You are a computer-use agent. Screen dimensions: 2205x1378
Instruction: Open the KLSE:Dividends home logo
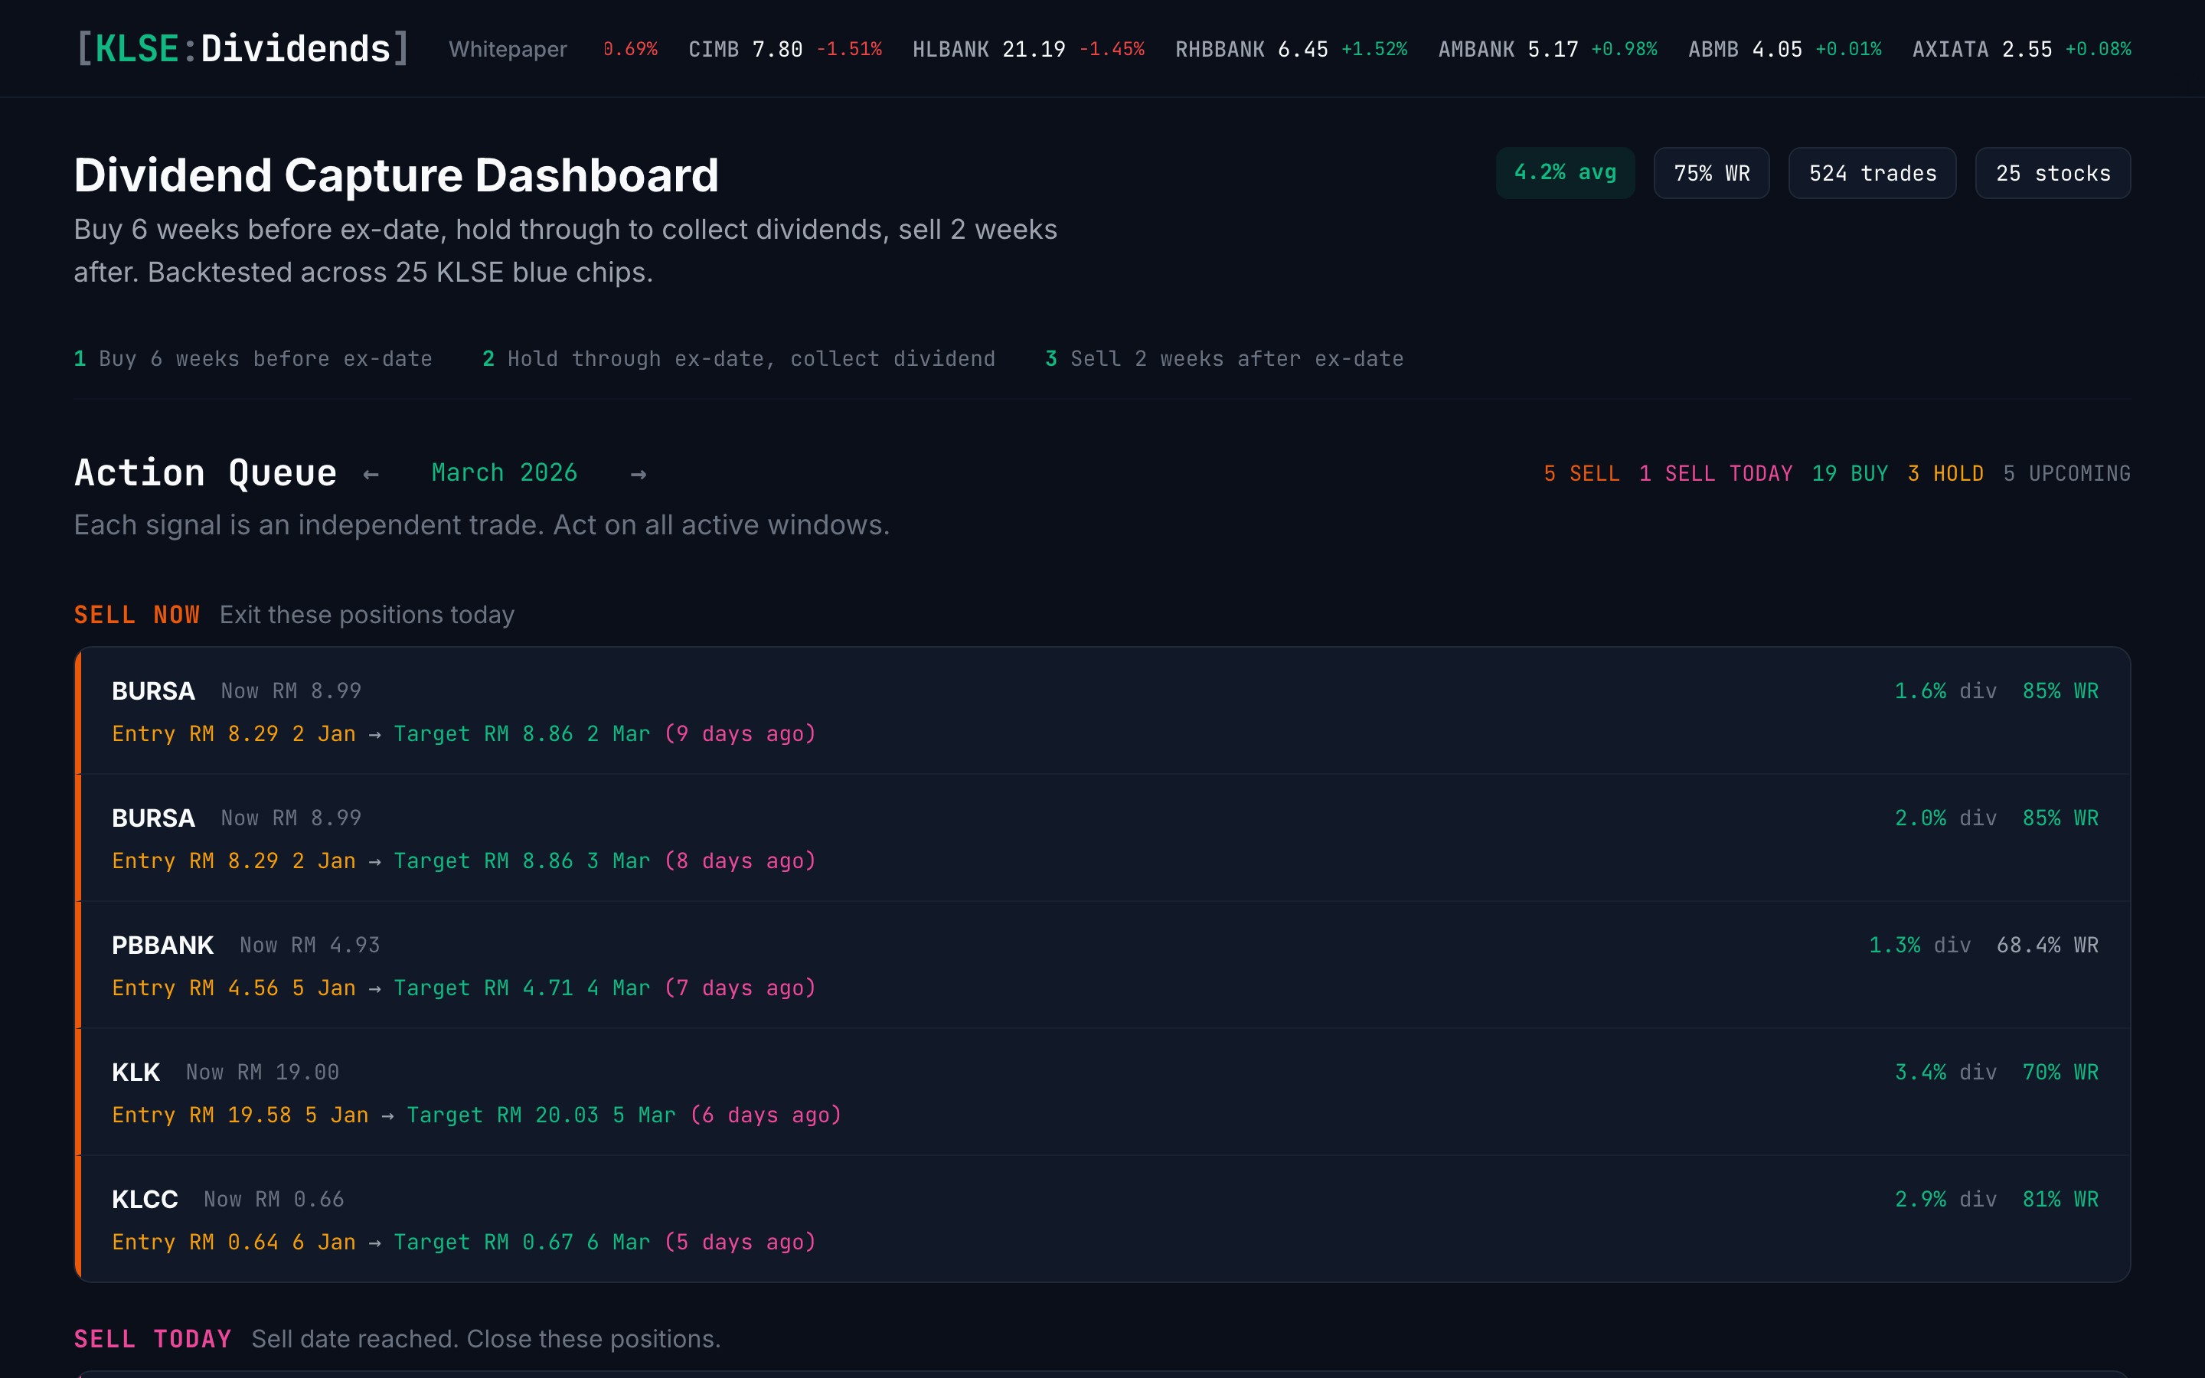click(x=243, y=48)
